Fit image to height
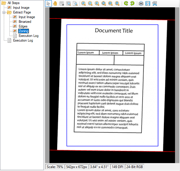Screen dimensions: 180x171 pos(117,4)
